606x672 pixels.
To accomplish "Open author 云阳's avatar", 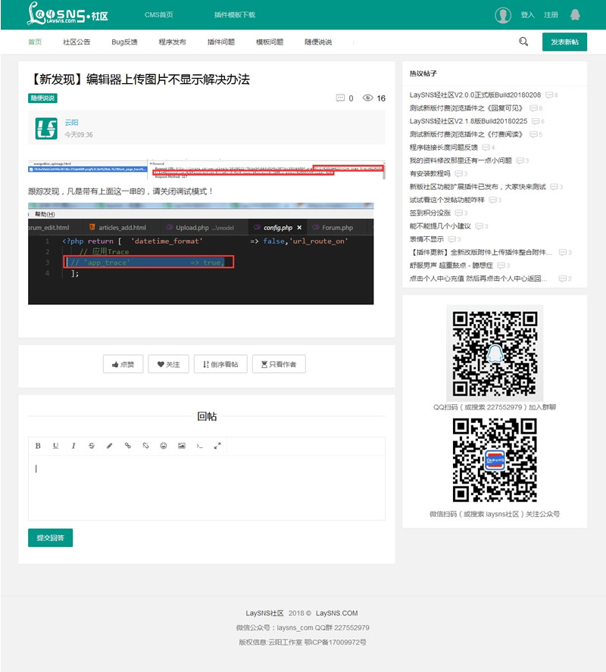I will 46,129.
